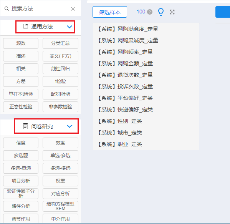Screen dimensions: 230x224
Task: Collapse the 通用方法 section chevron
Action: pos(69,27)
